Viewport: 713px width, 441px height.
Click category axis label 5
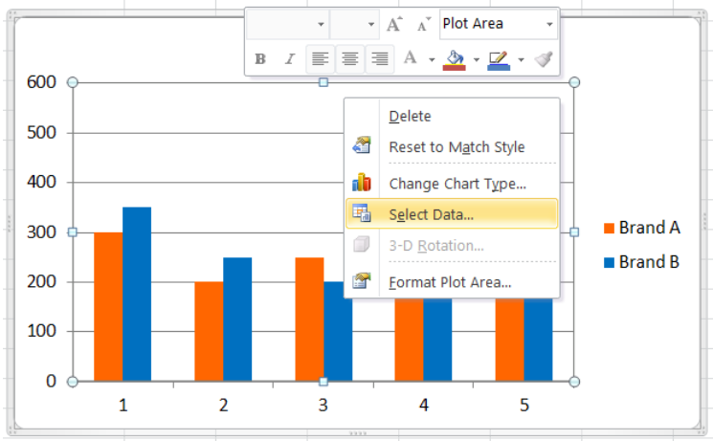(x=524, y=405)
